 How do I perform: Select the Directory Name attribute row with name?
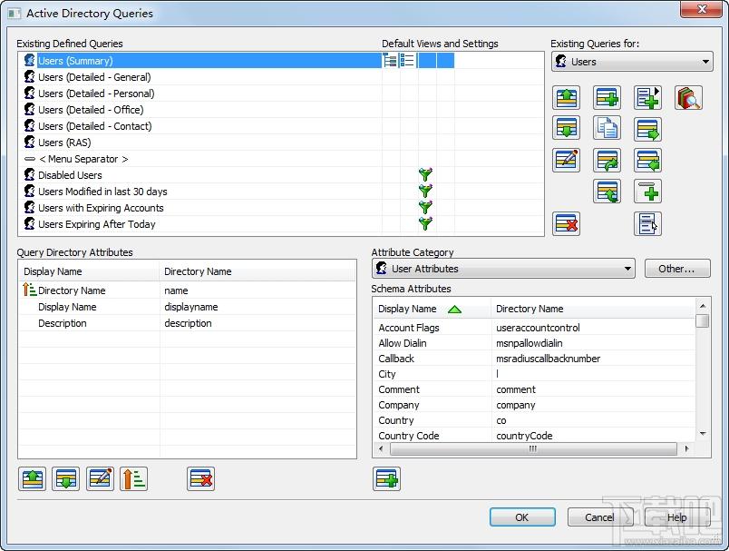(x=188, y=290)
